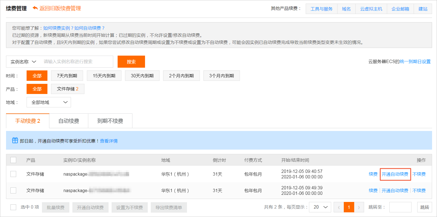Open 企业邮箱 product renewal tab

400,9
